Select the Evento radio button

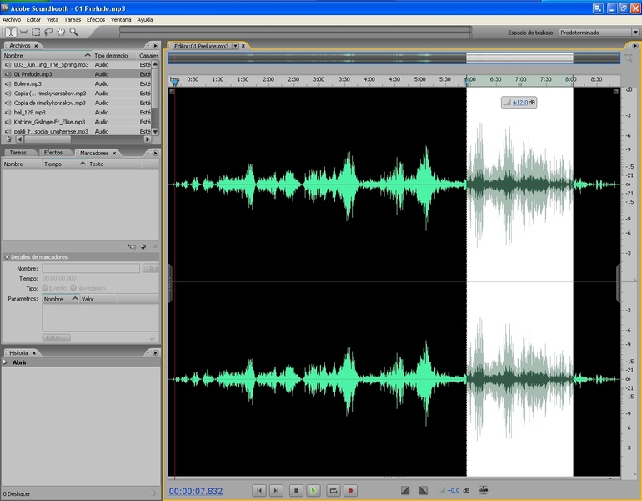[x=45, y=287]
